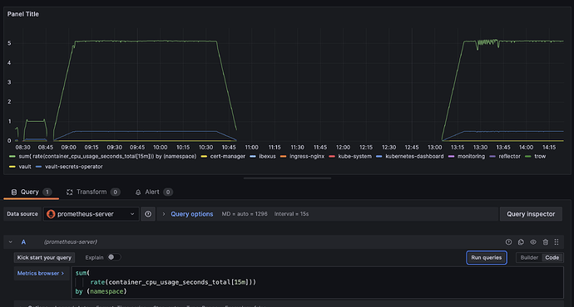The width and height of the screenshot is (574, 307).
Task: Switch to the Transform tab
Action: [93, 192]
